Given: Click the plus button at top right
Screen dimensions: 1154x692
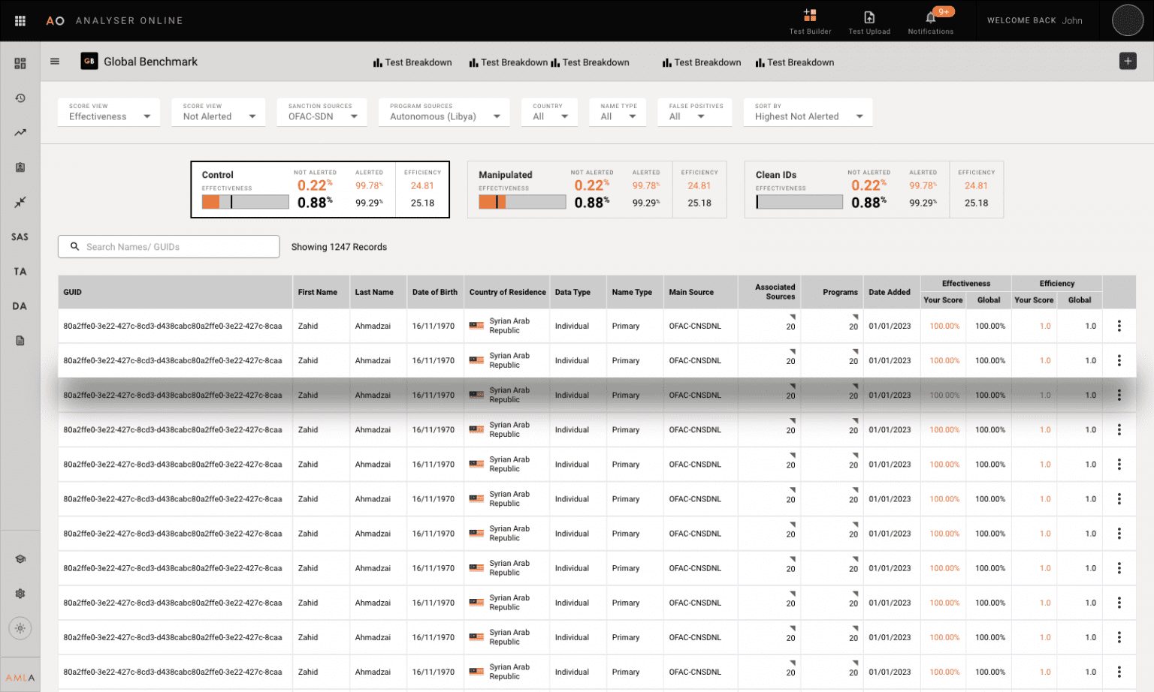Looking at the screenshot, I should click(1128, 60).
